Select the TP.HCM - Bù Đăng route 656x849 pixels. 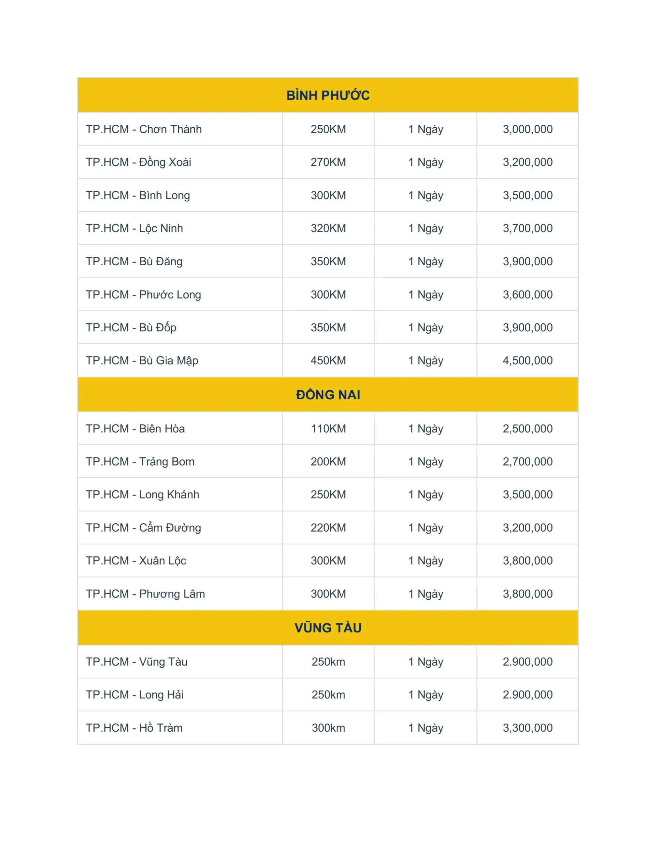[x=134, y=261]
